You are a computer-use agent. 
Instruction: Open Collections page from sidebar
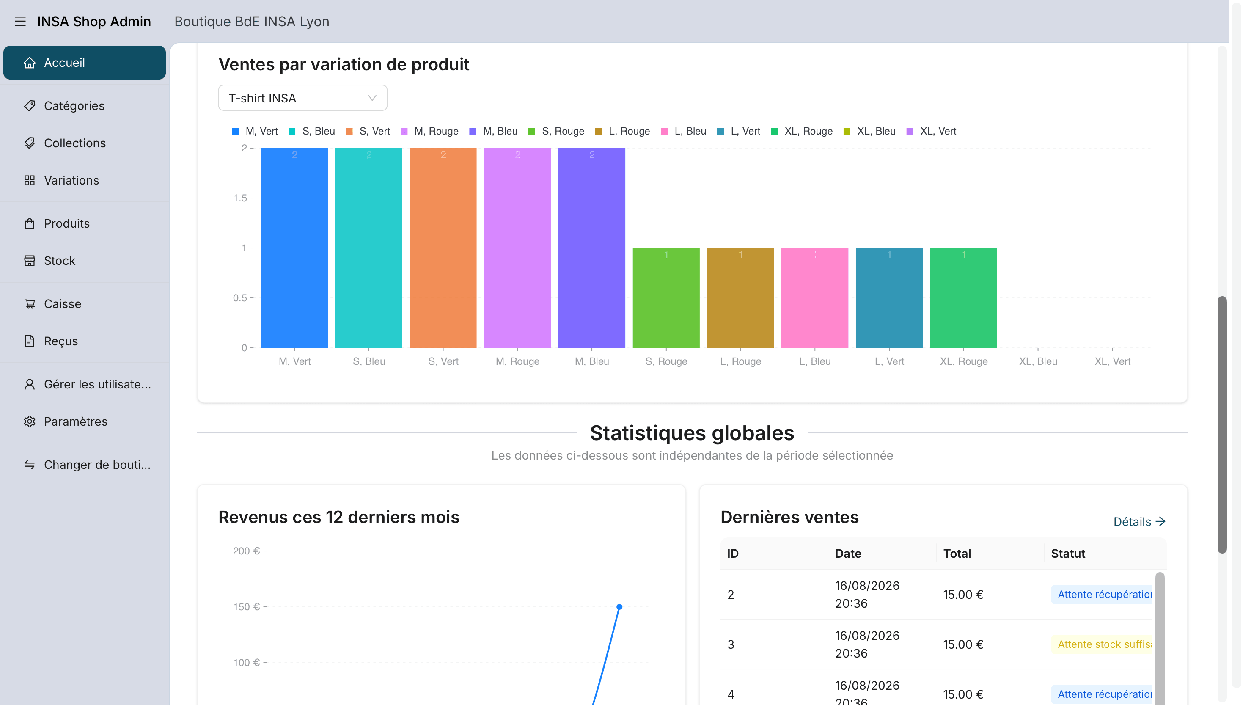click(x=85, y=143)
